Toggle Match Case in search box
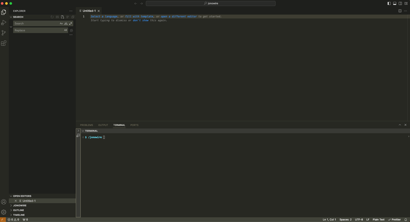 pos(61,23)
